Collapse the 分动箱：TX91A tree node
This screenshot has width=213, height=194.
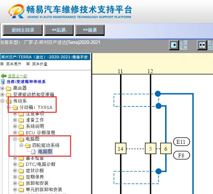[x=8, y=107]
